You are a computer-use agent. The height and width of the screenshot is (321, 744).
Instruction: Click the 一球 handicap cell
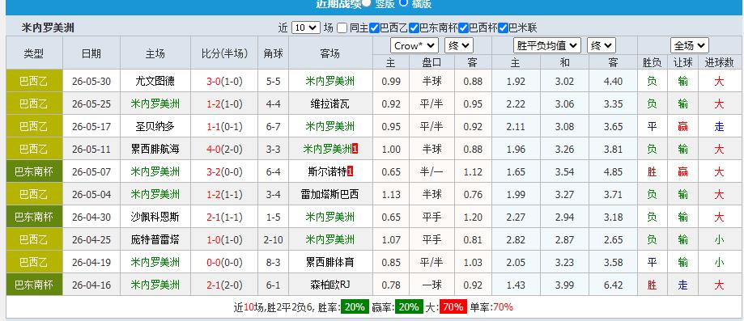point(432,285)
